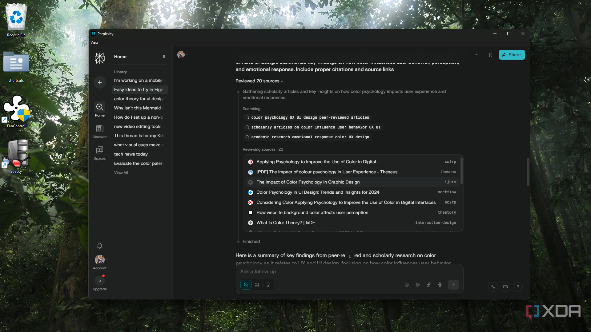This screenshot has width=591, height=332.
Task: Collapse the Reviewed 20 sources expander
Action: coord(259,81)
